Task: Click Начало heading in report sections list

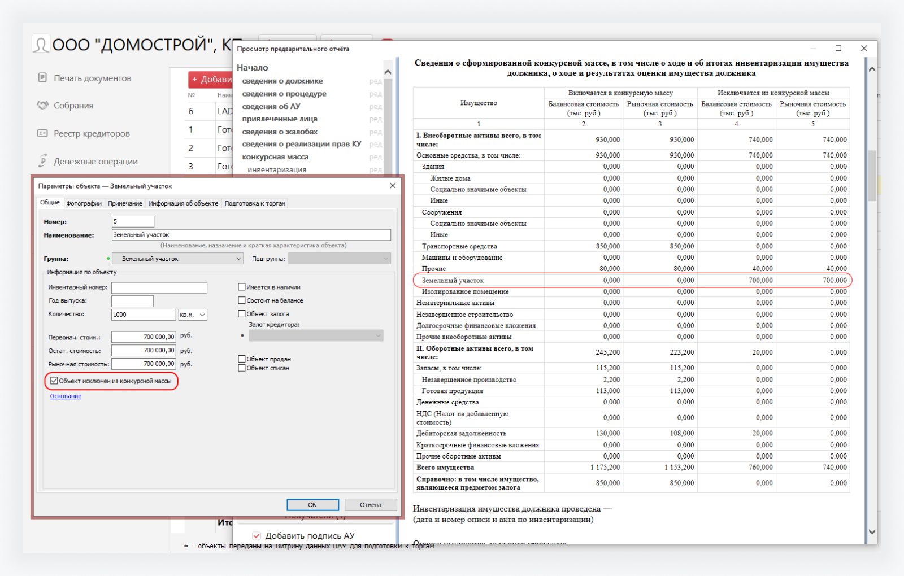Action: pyautogui.click(x=252, y=68)
